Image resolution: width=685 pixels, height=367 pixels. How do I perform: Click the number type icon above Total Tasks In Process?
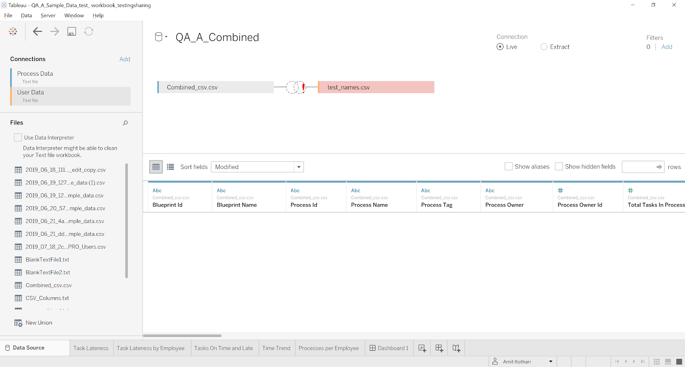(x=631, y=190)
